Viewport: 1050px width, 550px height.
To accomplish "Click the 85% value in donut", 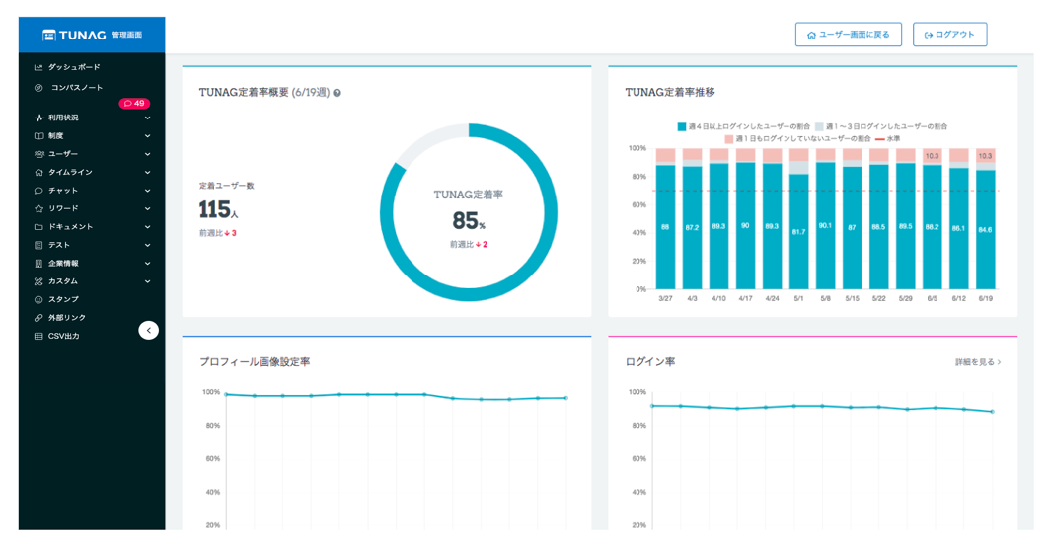I will coord(469,221).
